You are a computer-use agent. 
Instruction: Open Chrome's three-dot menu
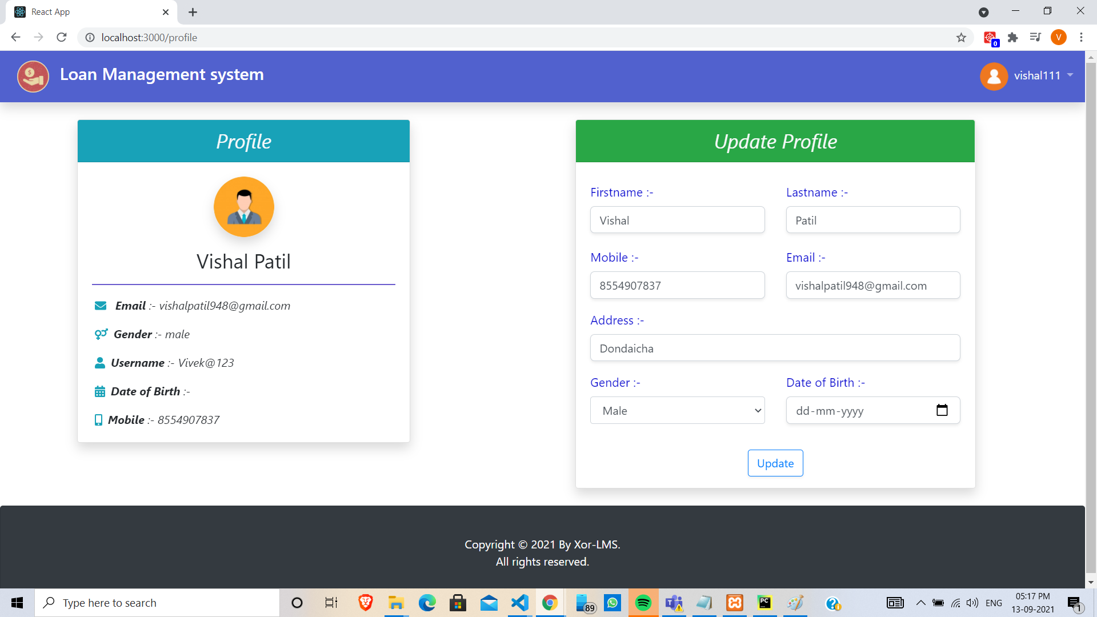click(1081, 38)
